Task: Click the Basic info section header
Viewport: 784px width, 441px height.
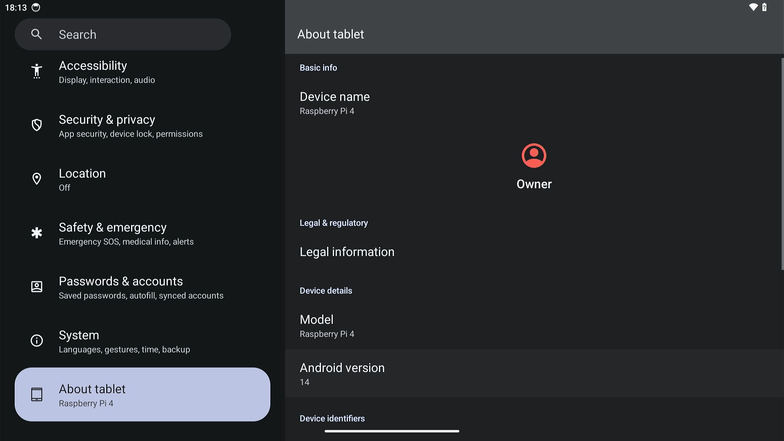Action: (318, 68)
